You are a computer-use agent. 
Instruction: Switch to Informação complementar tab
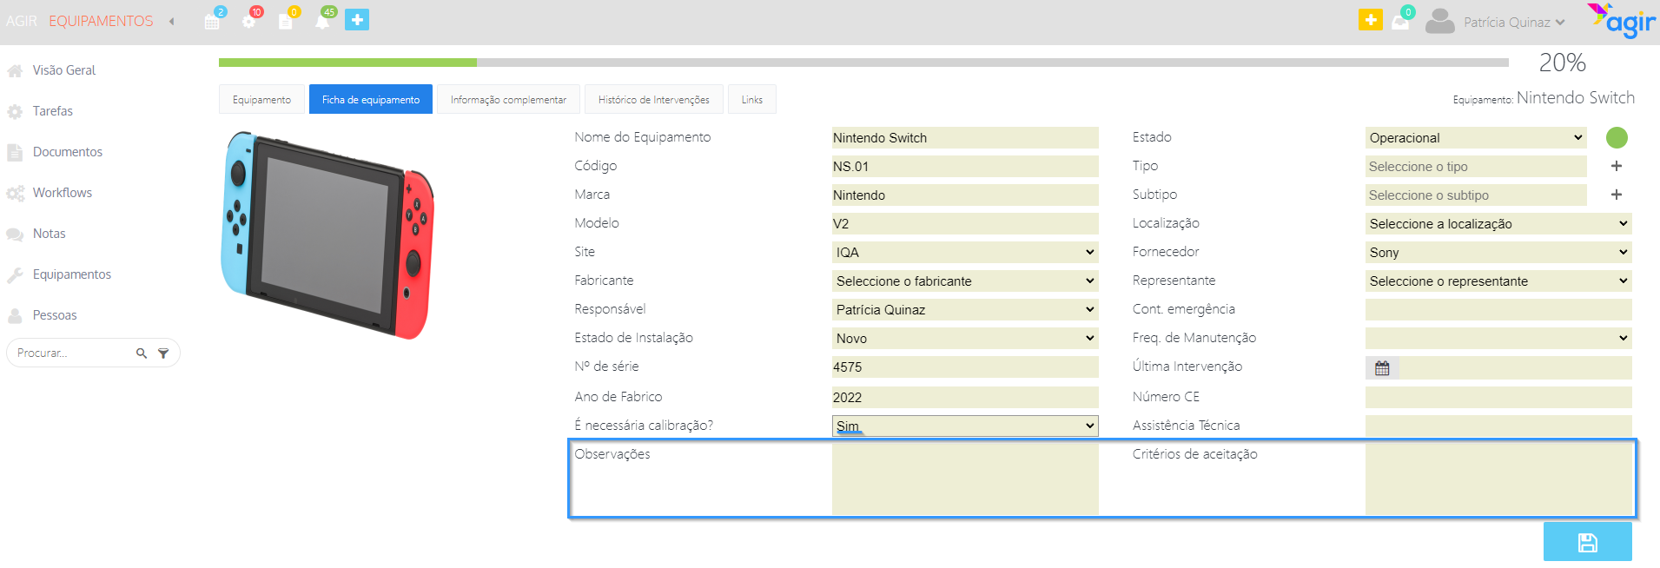[x=508, y=99]
